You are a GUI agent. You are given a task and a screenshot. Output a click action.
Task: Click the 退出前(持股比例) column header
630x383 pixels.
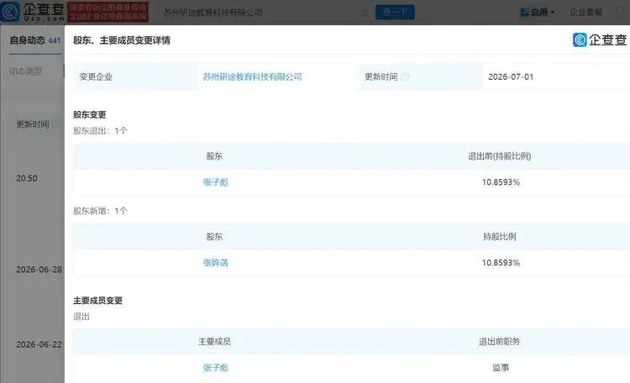coord(500,156)
